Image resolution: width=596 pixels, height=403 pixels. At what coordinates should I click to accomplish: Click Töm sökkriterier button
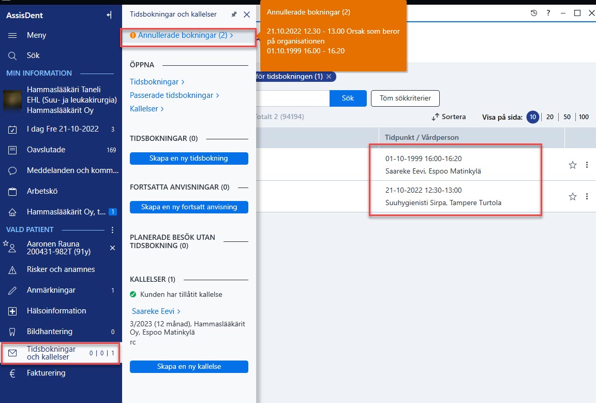(x=405, y=98)
